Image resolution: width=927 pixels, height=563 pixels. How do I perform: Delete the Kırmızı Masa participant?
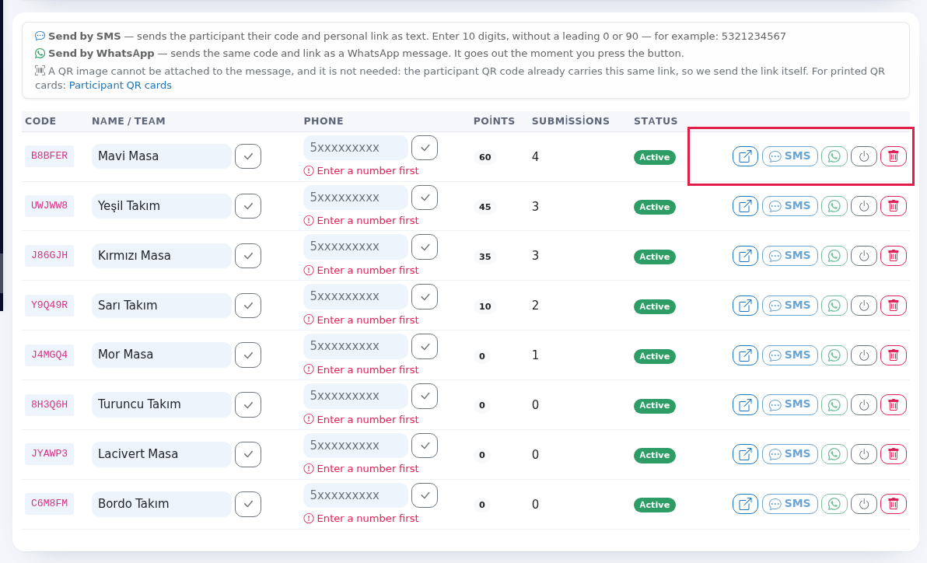(x=894, y=256)
